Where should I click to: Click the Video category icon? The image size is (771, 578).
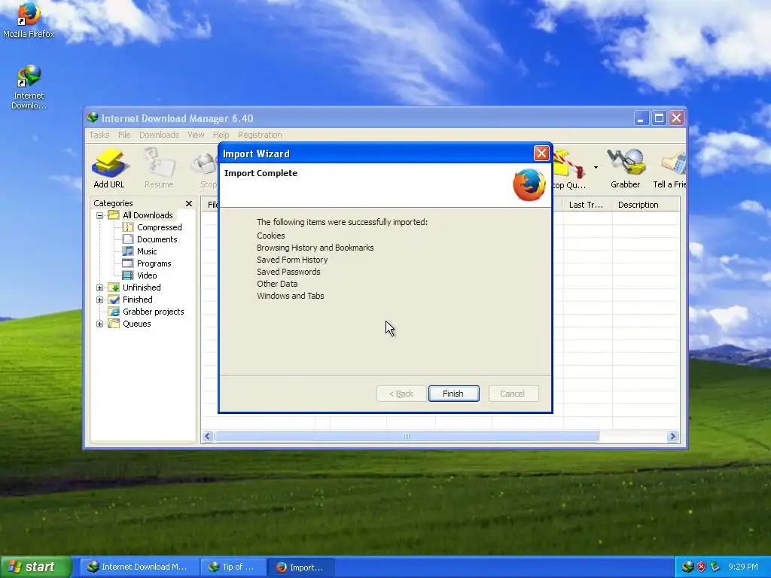point(128,275)
